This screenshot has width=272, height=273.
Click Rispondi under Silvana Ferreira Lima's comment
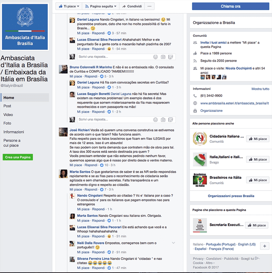[x=98, y=268]
